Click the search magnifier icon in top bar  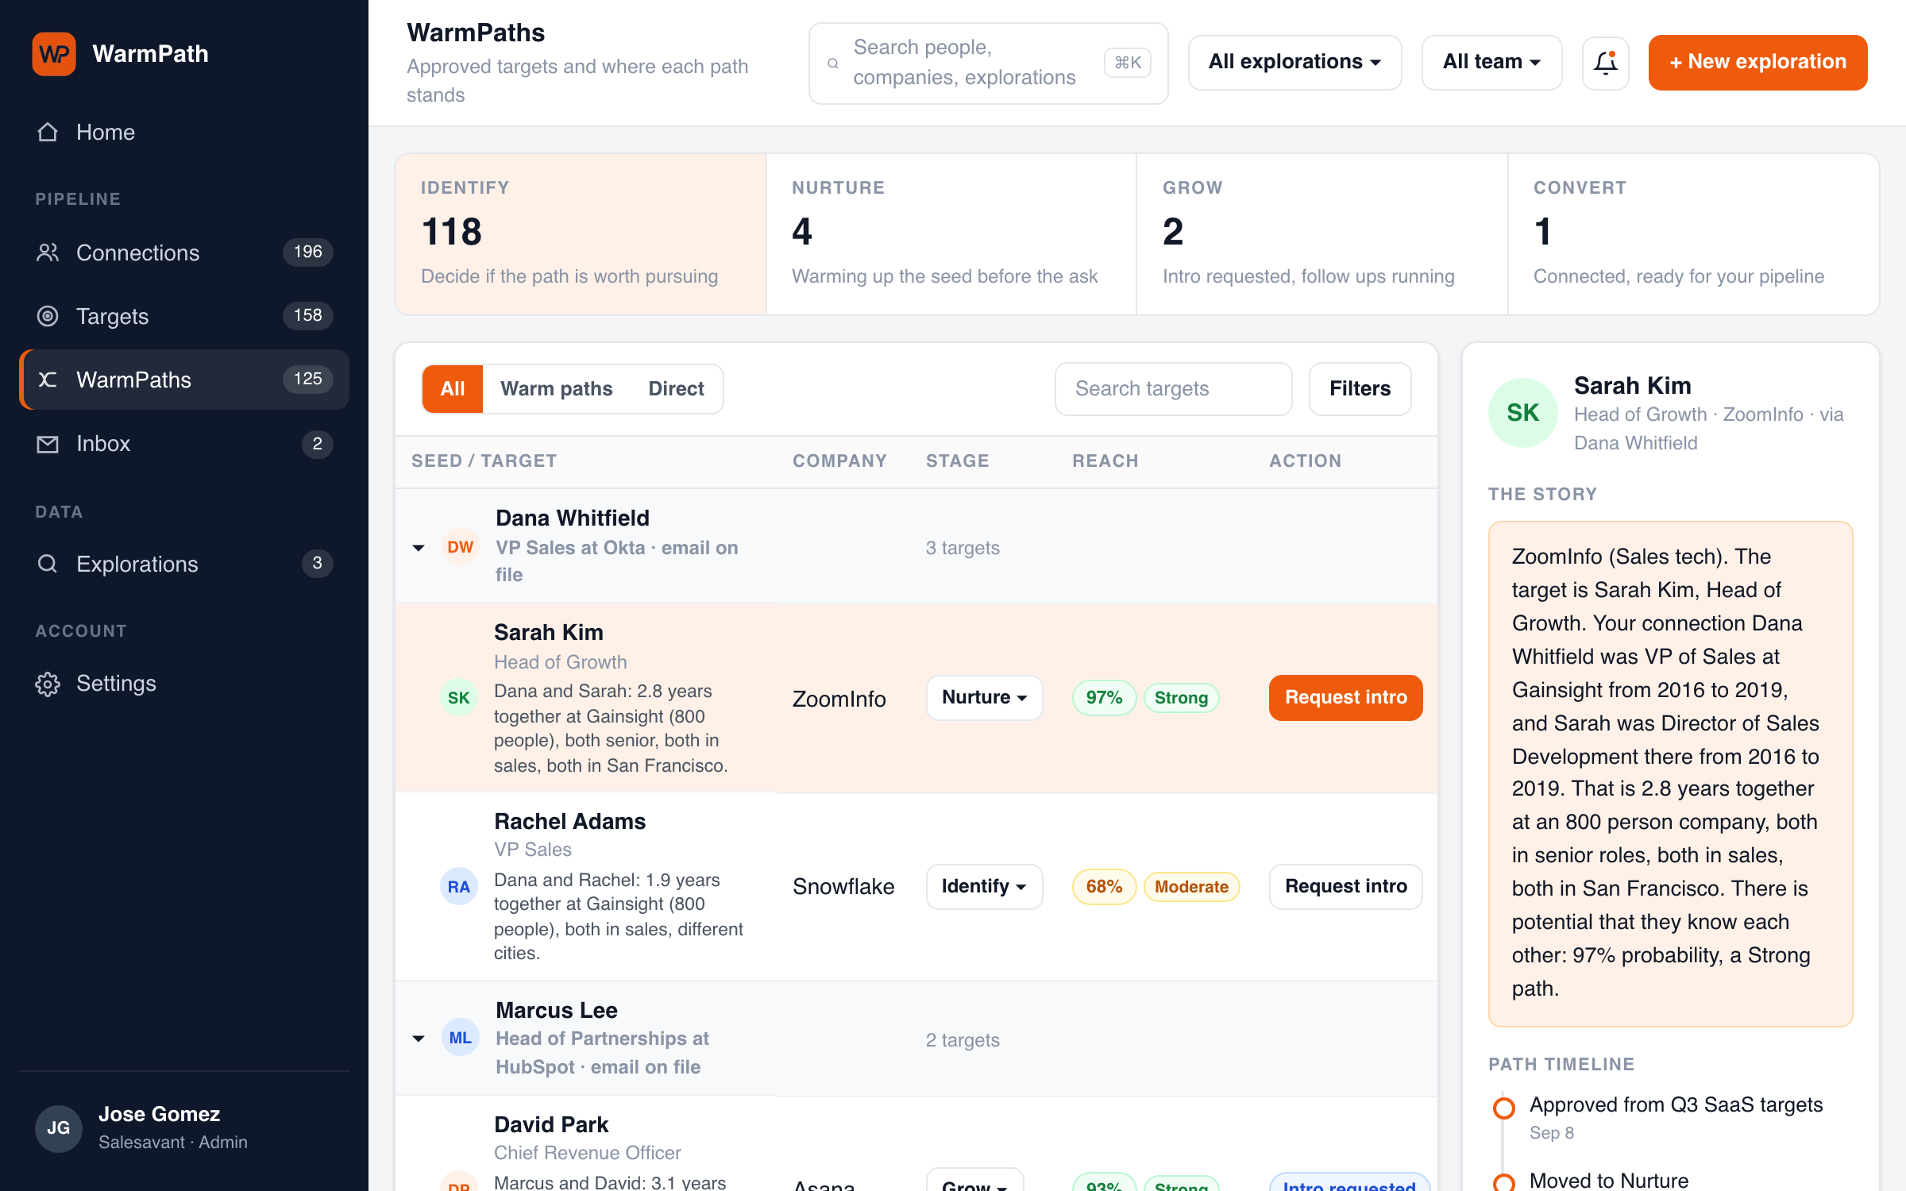tap(833, 64)
